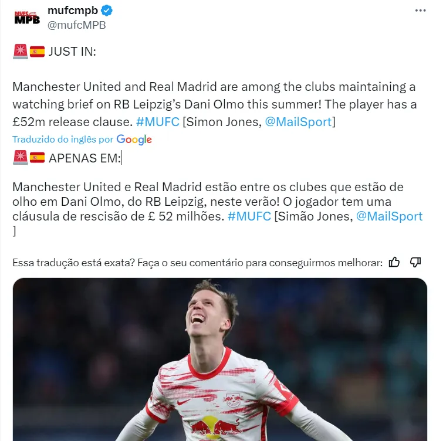Image resolution: width=436 pixels, height=441 pixels.
Task: Click the siren emoji before JUST IN
Action: [21, 52]
